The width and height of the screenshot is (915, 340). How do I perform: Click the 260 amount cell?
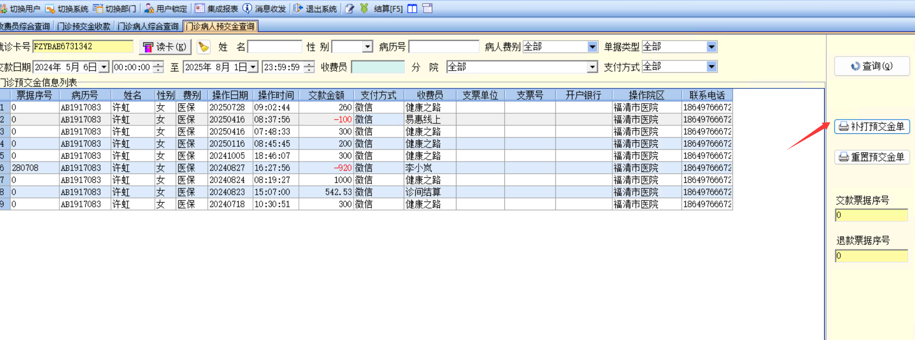tap(326, 107)
